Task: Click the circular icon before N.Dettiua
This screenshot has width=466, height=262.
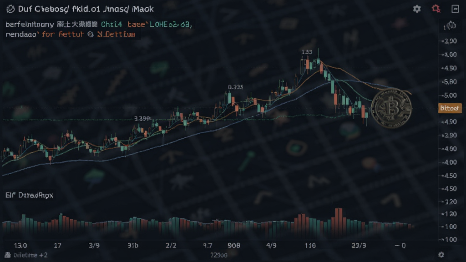Action: point(91,35)
